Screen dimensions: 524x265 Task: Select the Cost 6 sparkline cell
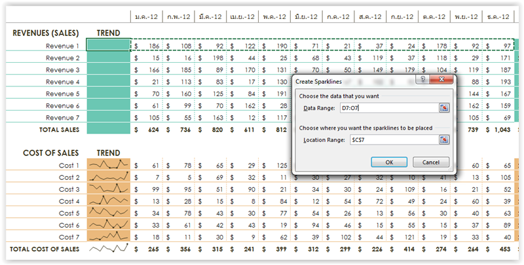coord(108,224)
